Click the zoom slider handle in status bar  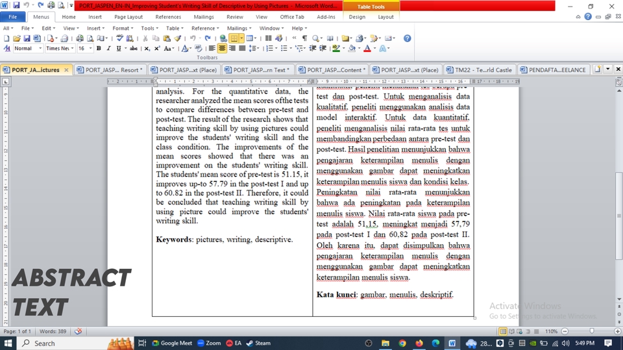tap(592, 331)
